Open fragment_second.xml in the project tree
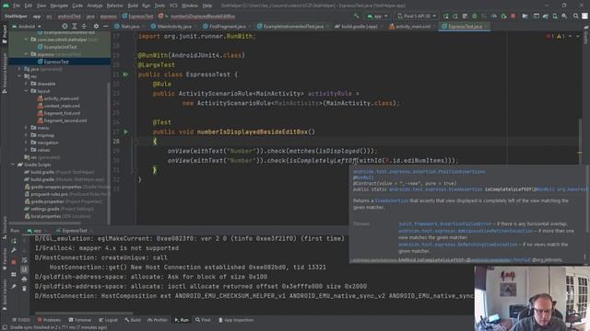The width and height of the screenshot is (590, 331). pyautogui.click(x=65, y=120)
